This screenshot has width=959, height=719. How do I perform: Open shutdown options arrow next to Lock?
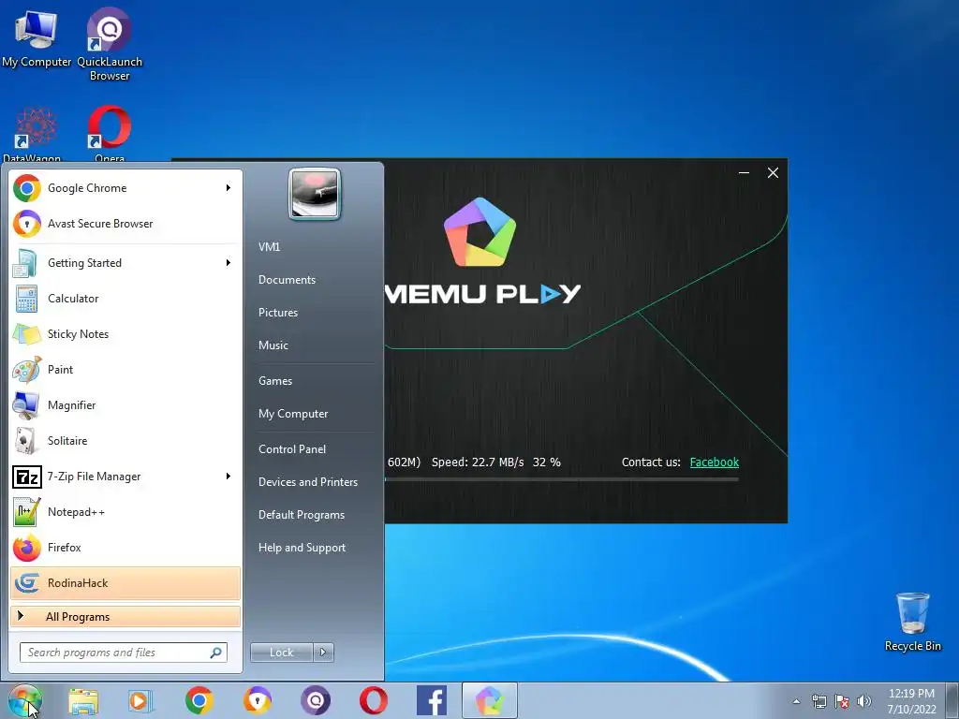pos(323,653)
